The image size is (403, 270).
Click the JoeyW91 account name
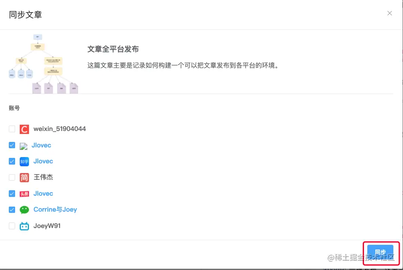click(x=47, y=226)
